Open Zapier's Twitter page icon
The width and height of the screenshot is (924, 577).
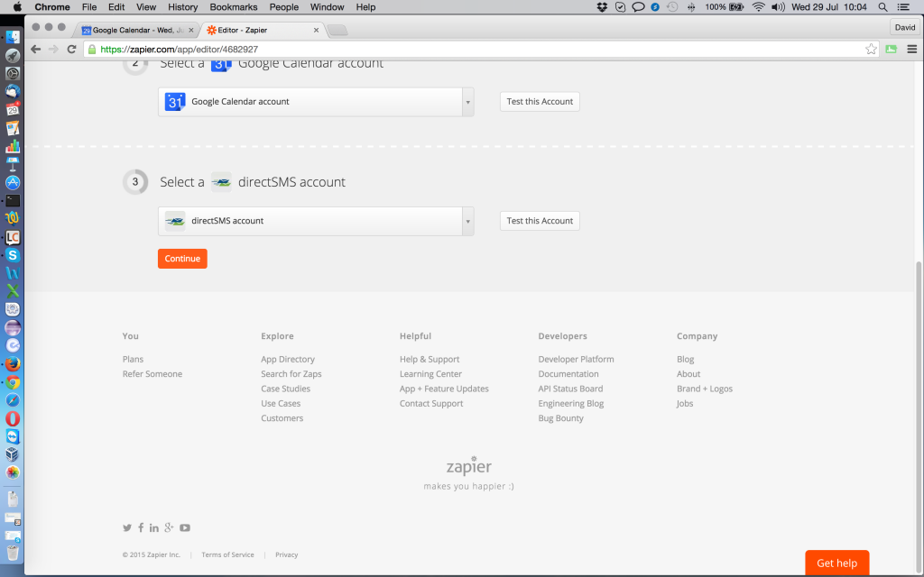(x=126, y=527)
